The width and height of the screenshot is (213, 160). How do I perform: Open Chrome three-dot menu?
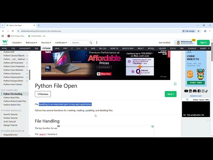pyautogui.click(x=210, y=31)
